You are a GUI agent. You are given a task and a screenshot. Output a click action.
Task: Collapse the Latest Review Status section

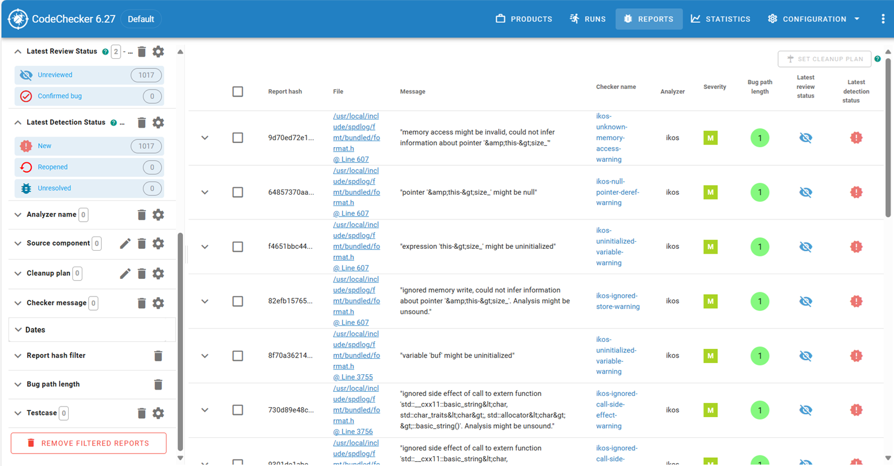pos(18,52)
